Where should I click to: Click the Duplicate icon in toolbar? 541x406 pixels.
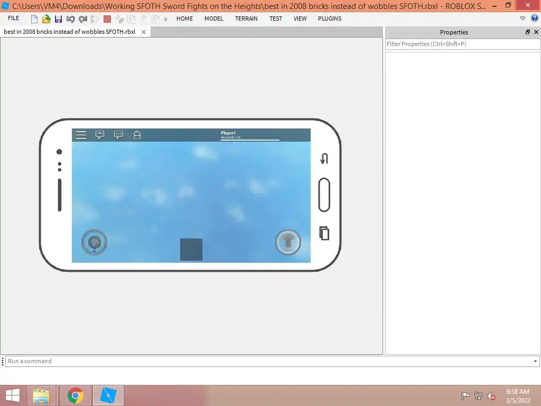[156, 19]
